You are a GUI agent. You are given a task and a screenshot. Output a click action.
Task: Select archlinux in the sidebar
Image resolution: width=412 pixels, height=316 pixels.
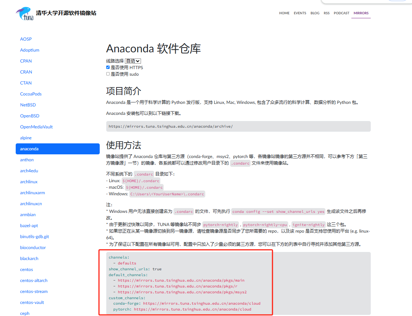(28, 182)
